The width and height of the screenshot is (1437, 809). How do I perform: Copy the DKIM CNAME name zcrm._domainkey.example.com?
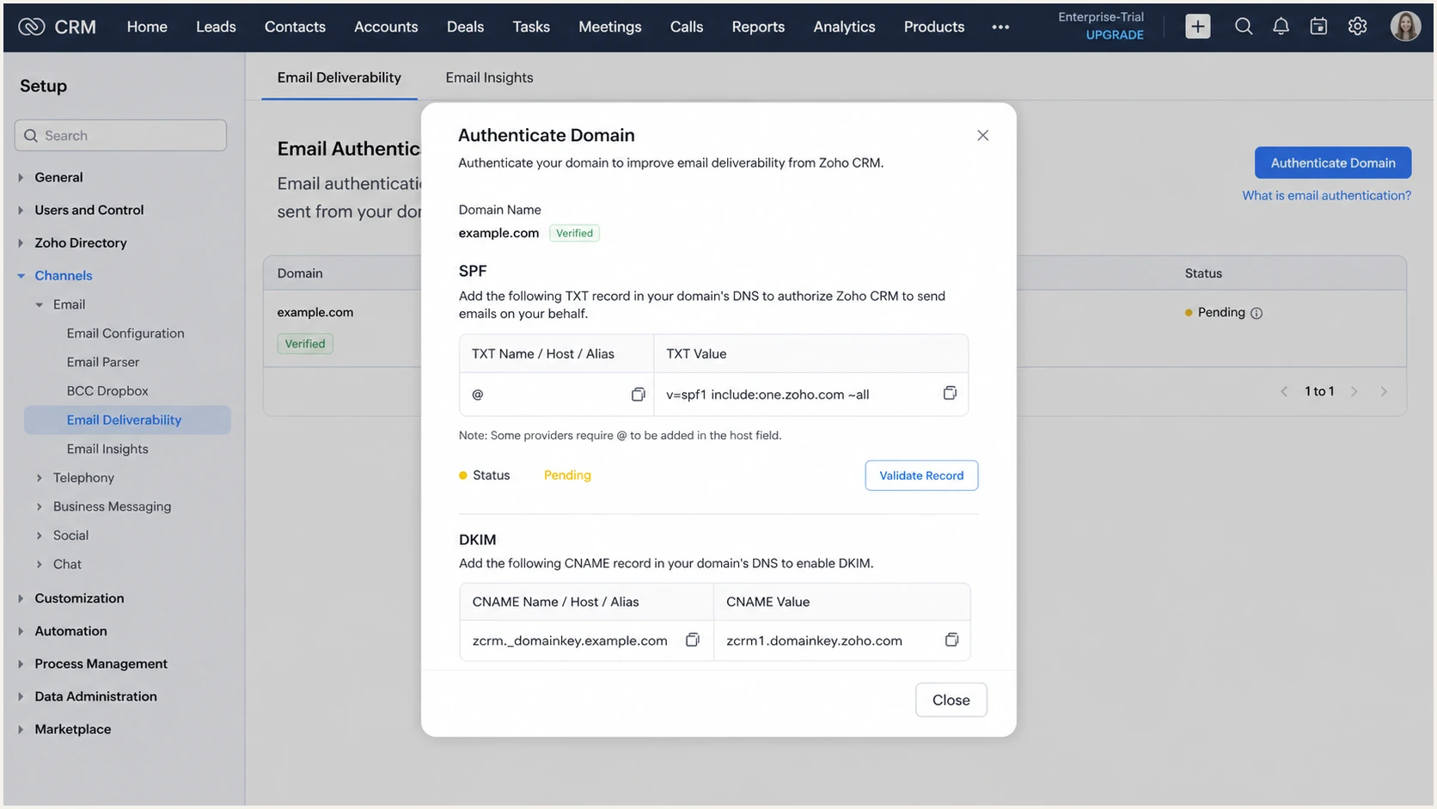coord(692,640)
